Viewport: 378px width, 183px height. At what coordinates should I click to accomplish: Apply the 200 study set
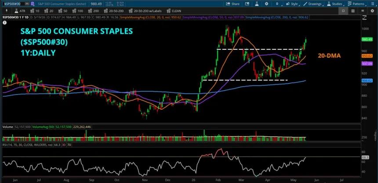94,11
